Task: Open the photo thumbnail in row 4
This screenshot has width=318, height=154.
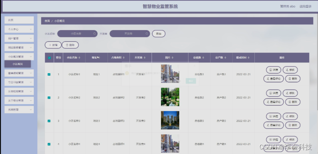Action: pyautogui.click(x=170, y=144)
